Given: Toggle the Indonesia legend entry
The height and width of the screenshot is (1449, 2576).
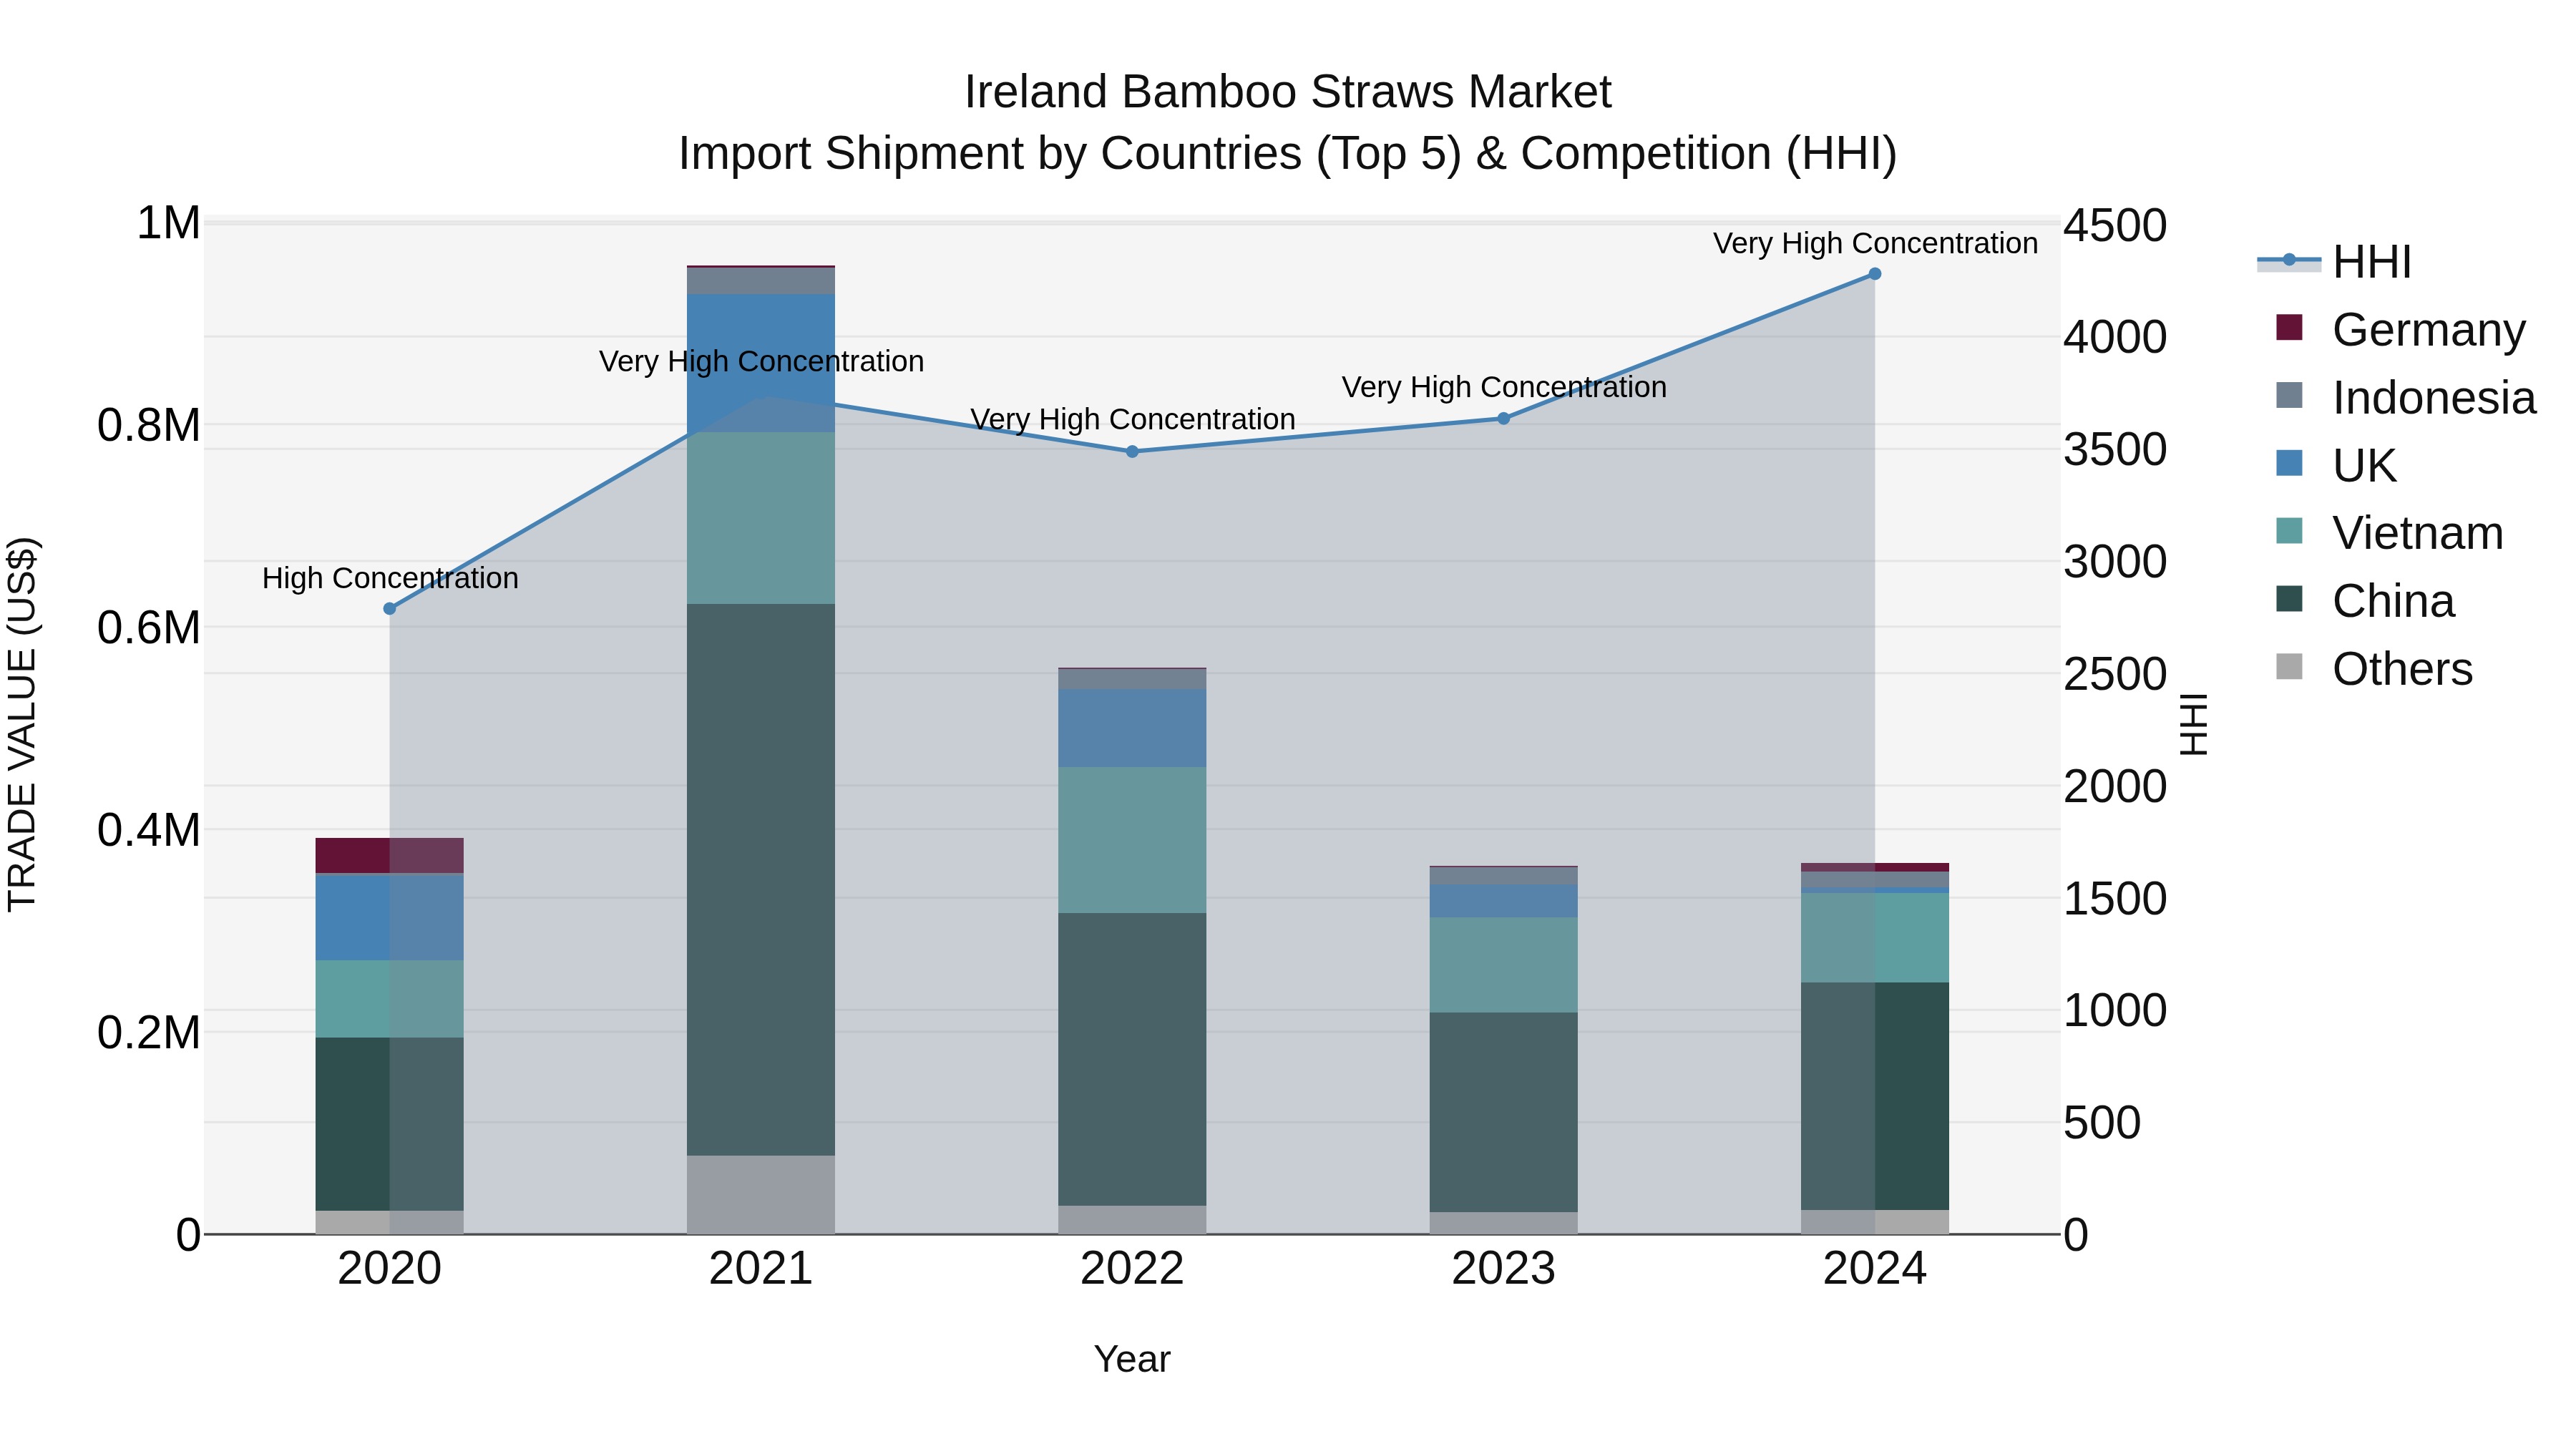Looking at the screenshot, I should click(2405, 397).
